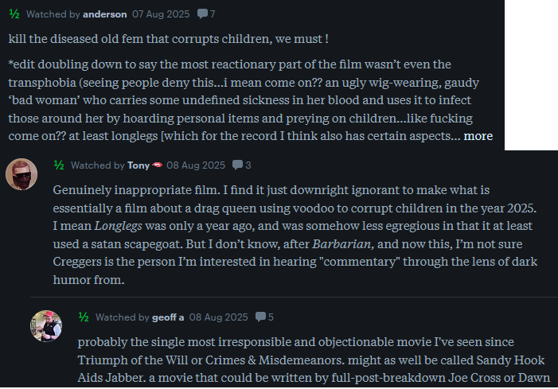This screenshot has width=558, height=389.
Task: Click the green ½ rating on anderson's review
Action: 14,14
